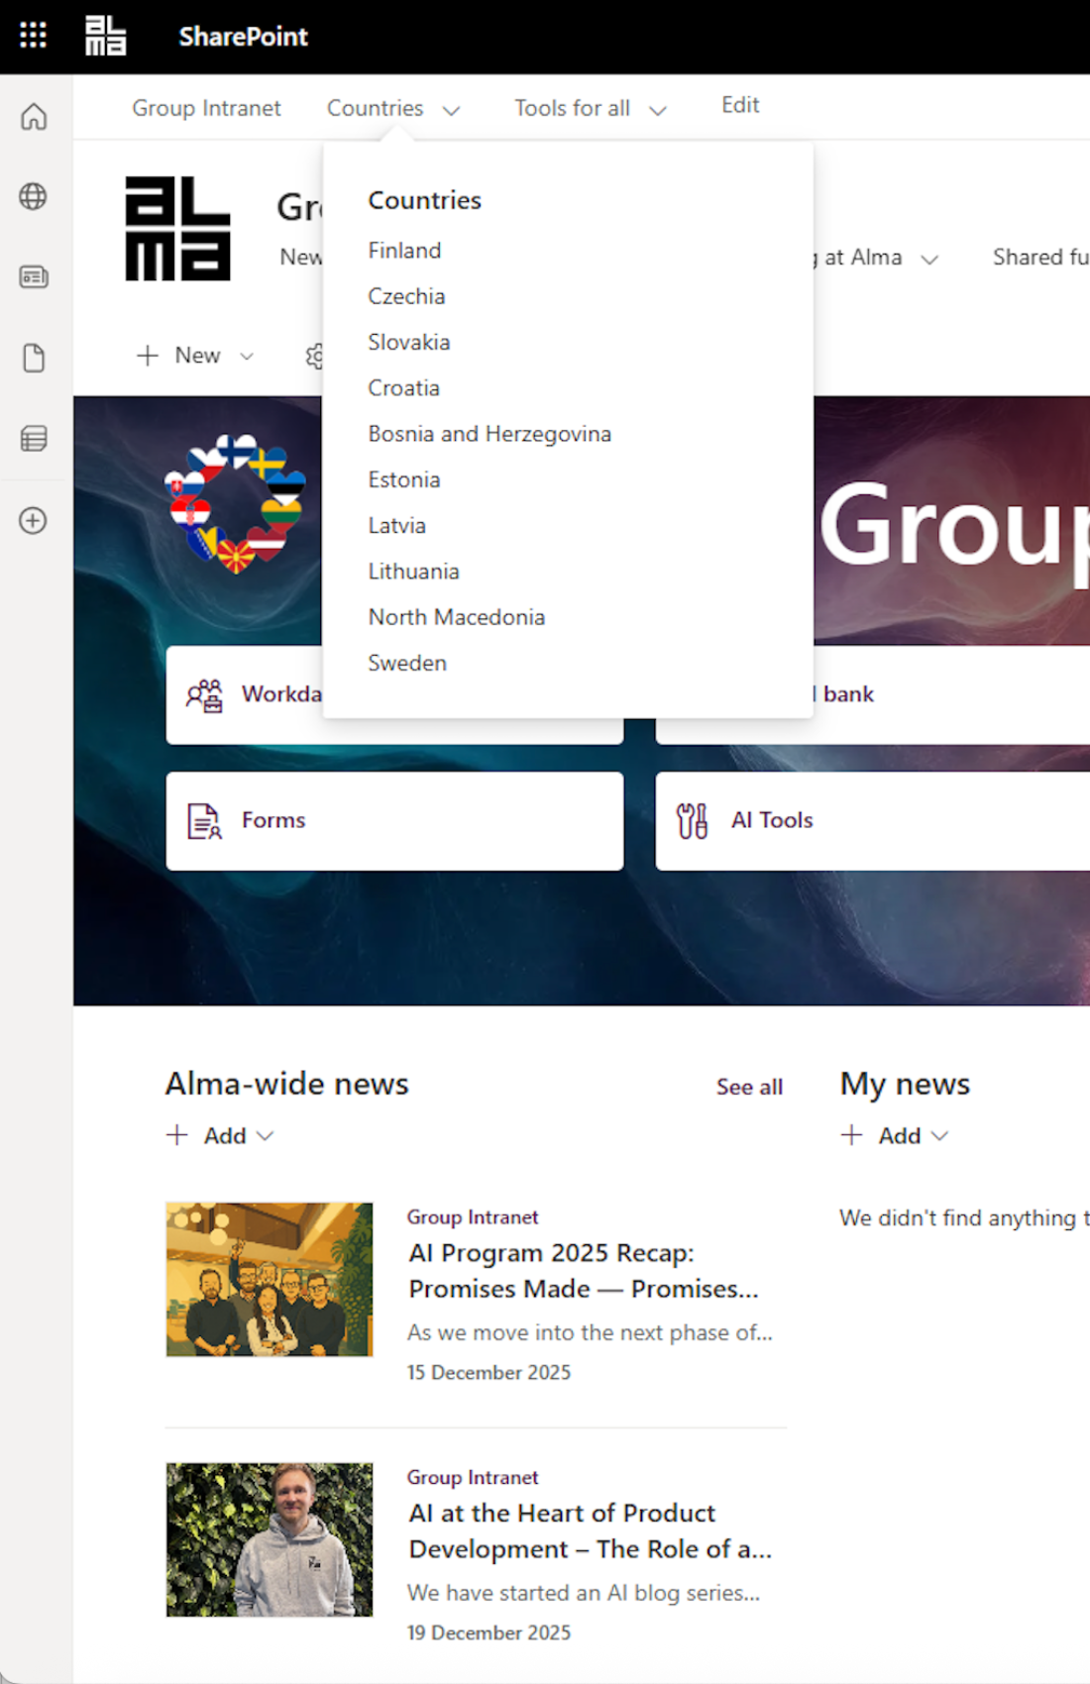Open My sites globe icon
Screen dimensions: 1090x1684
click(x=34, y=197)
